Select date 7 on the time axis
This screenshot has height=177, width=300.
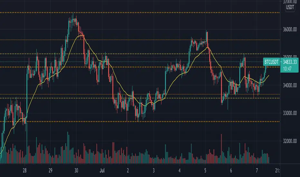point(257,170)
